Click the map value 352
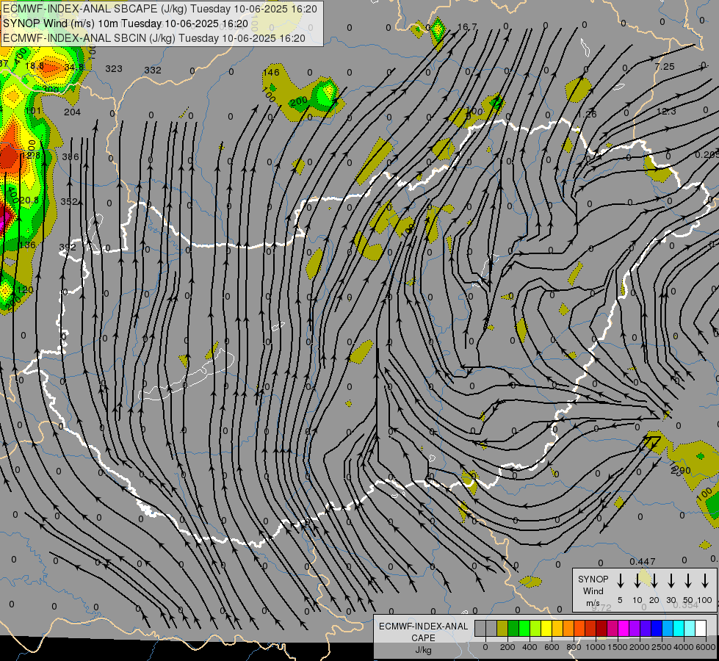This screenshot has height=661, width=719. [x=69, y=201]
